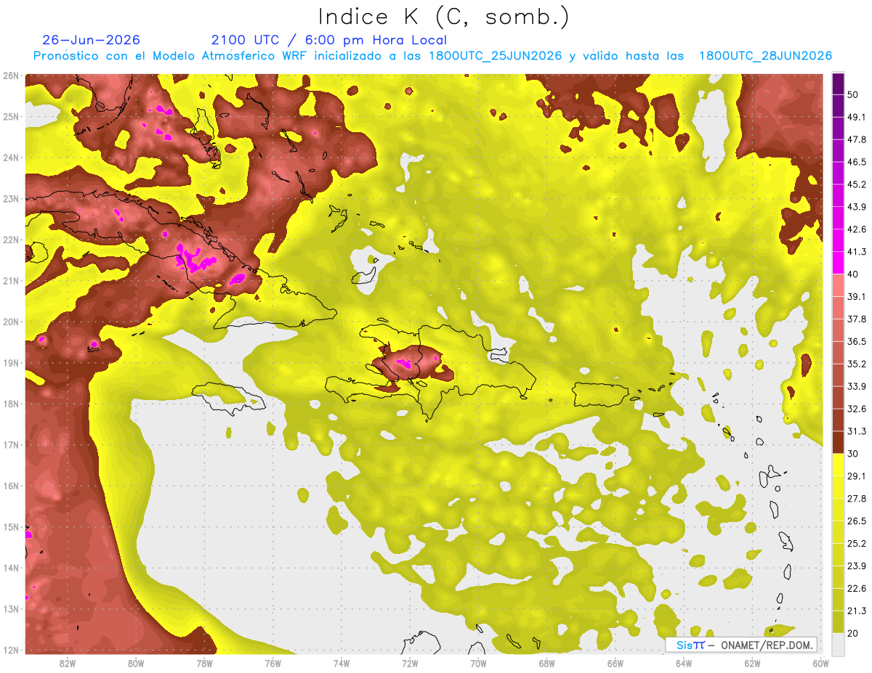Image resolution: width=872 pixels, height=673 pixels.
Task: Click the colorbar label "27.8"
Action: click(857, 499)
